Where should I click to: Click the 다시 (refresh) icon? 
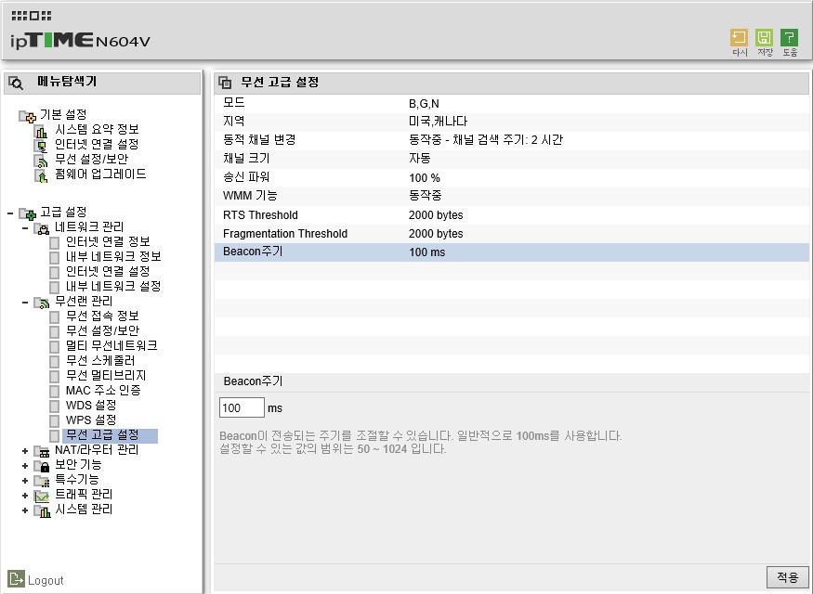tap(739, 38)
